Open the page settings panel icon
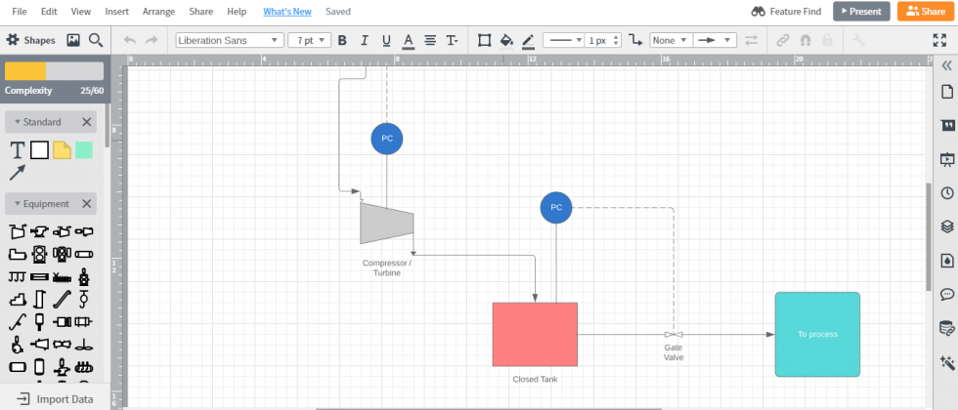 coord(947,92)
